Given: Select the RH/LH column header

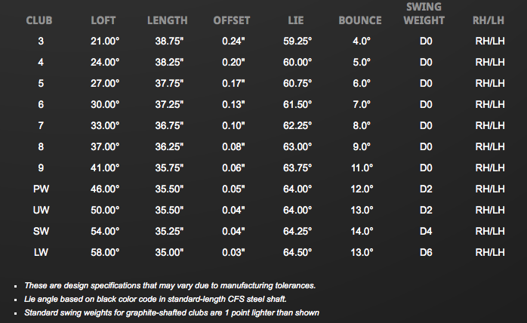Looking at the screenshot, I should tap(488, 20).
